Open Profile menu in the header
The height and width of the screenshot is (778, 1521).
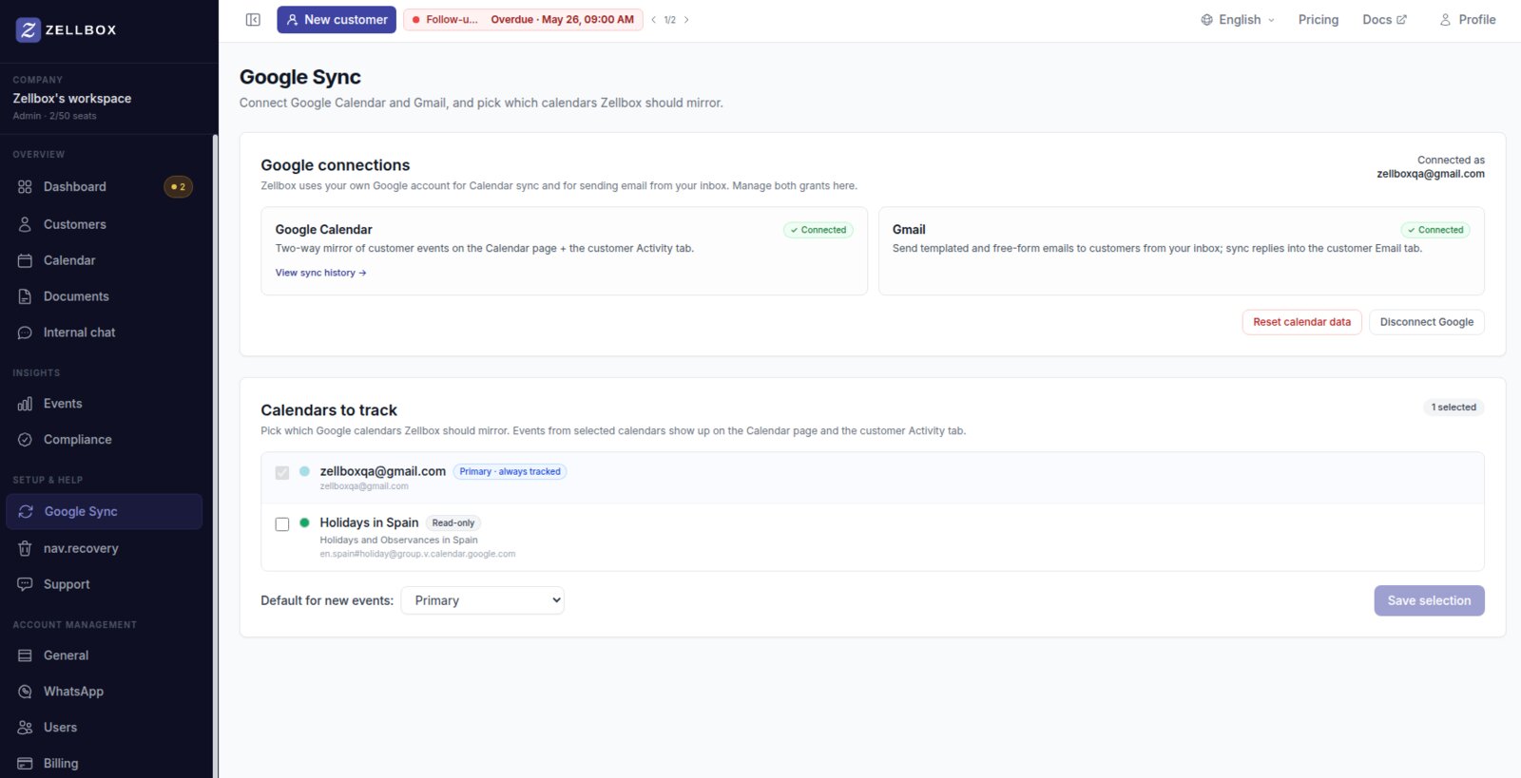pos(1467,20)
